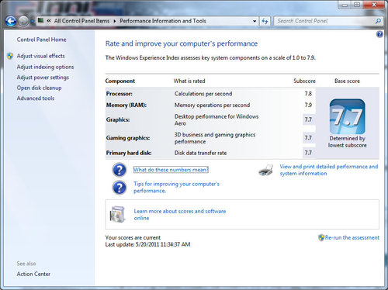Click the shield icon beside Adjust visual effects
Image resolution: width=388 pixels, height=290 pixels.
(x=10, y=56)
